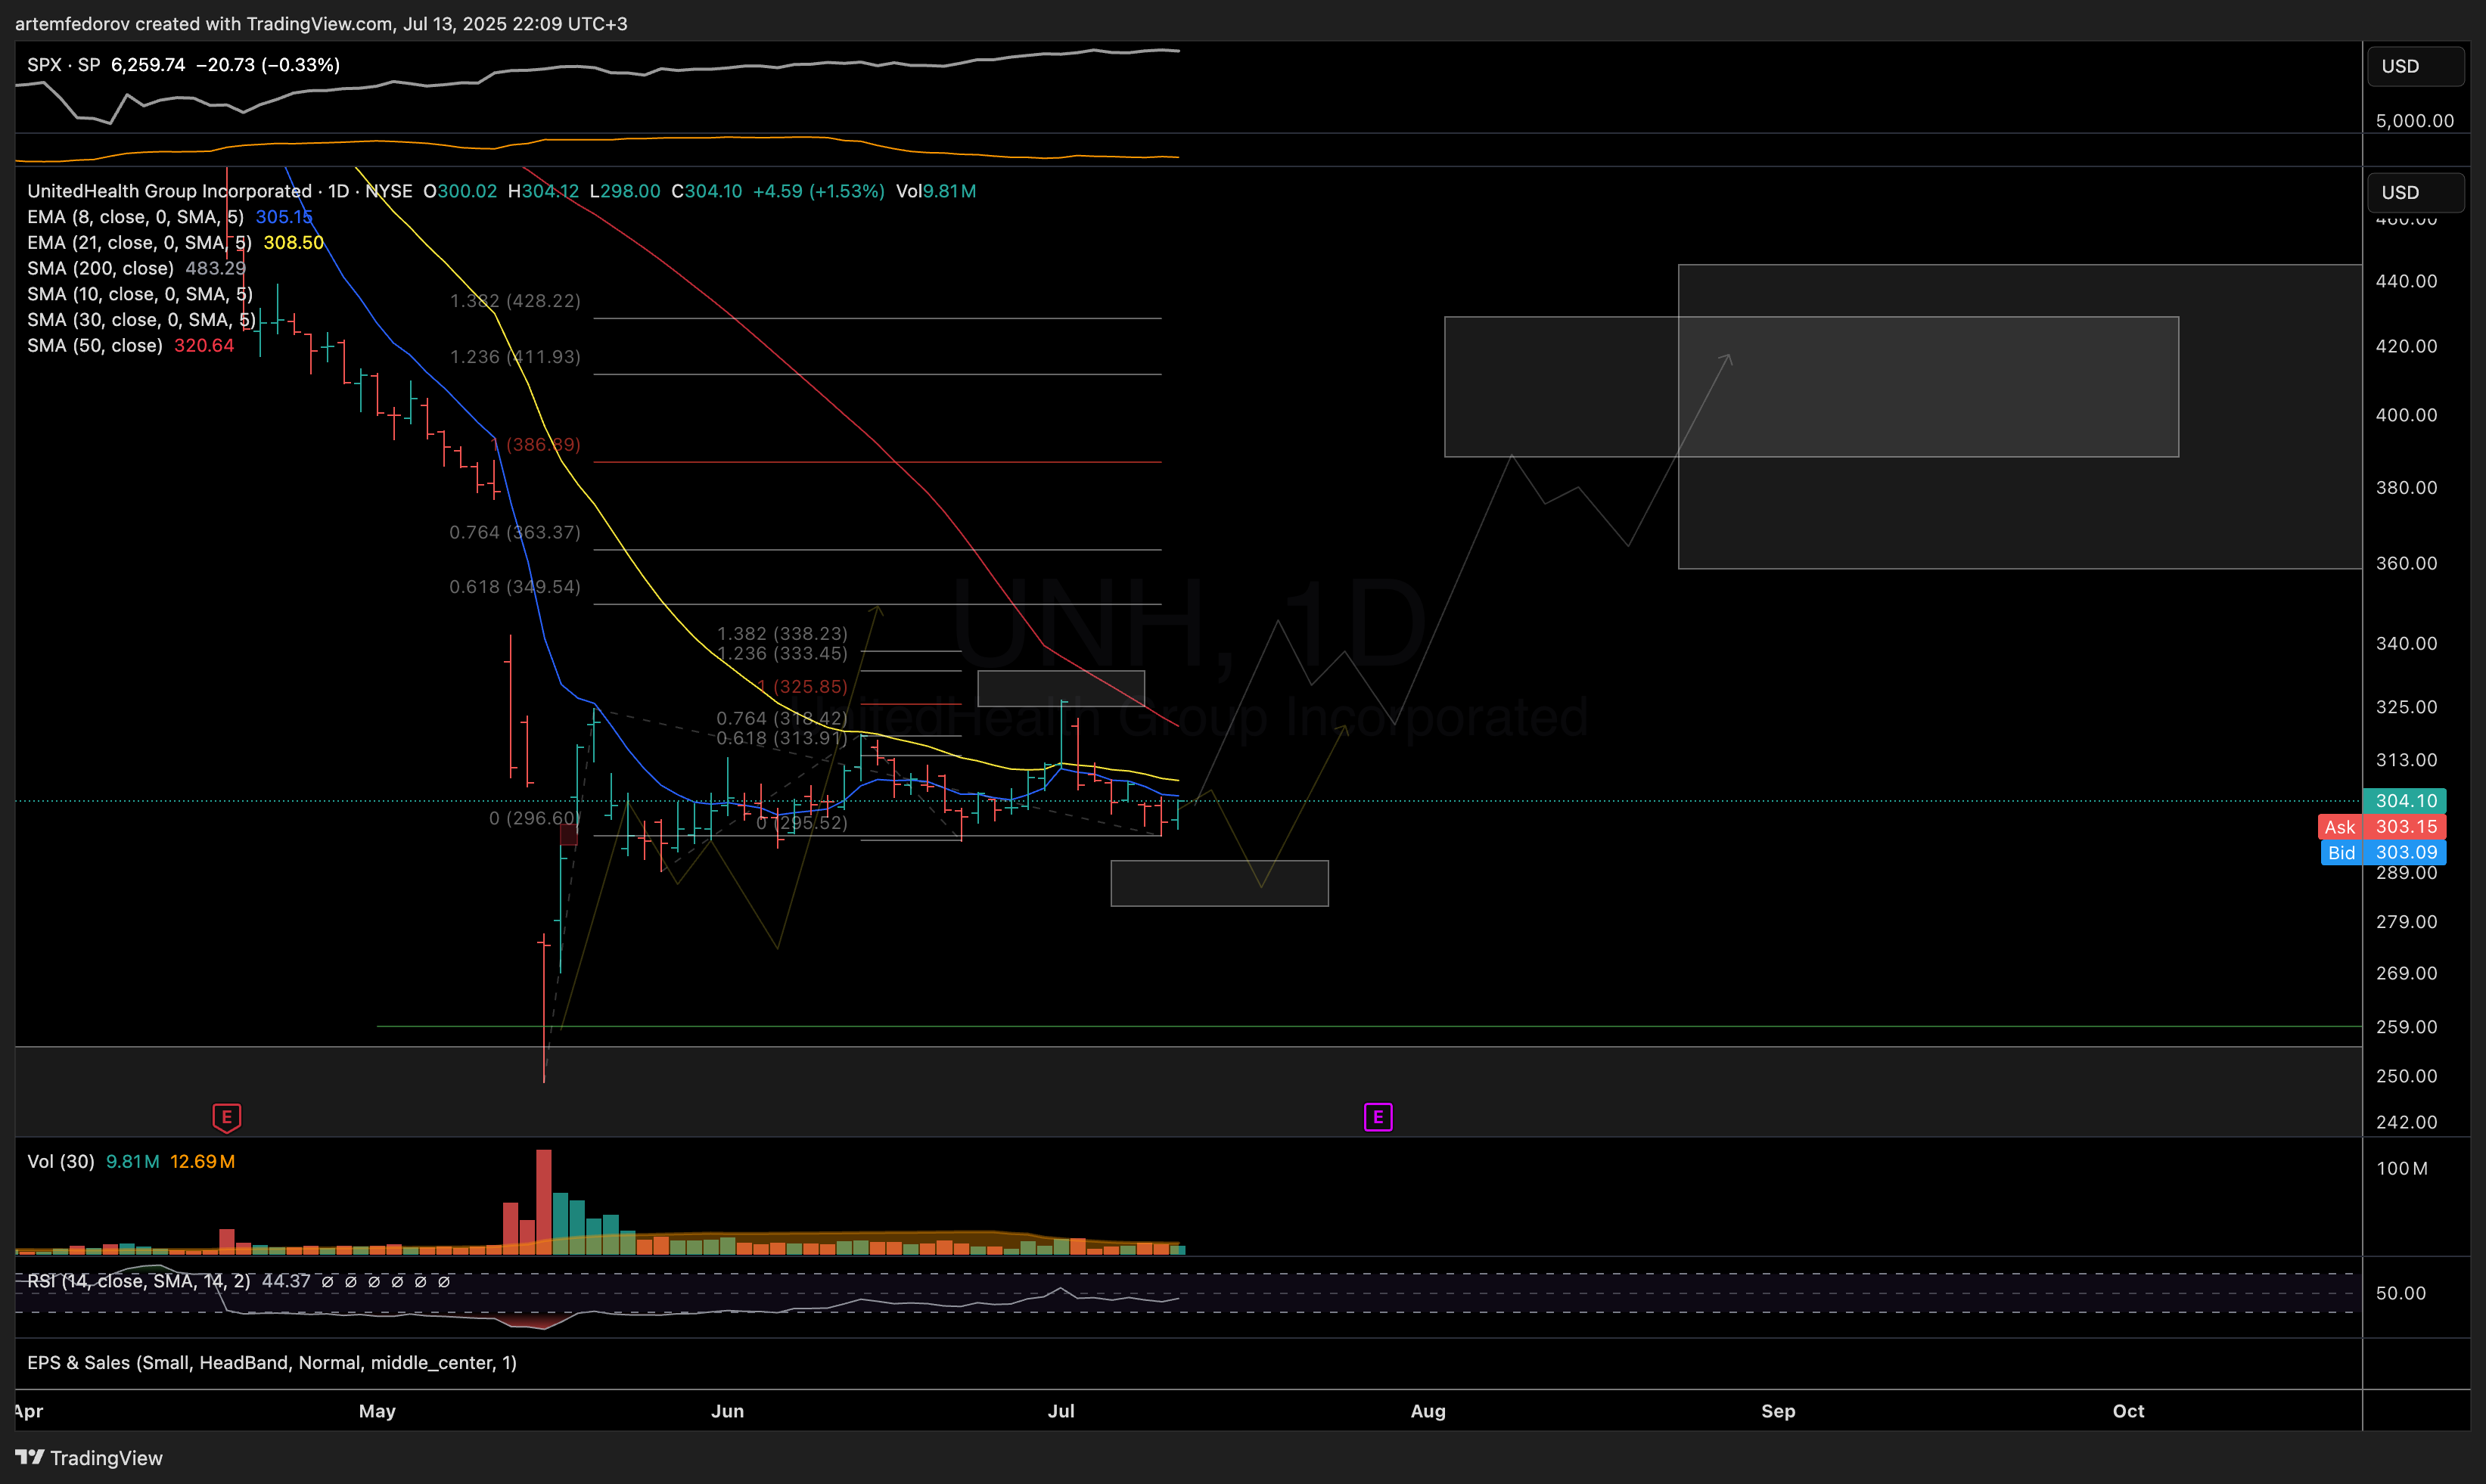The width and height of the screenshot is (2486, 1484).
Task: Click the Bid 303.09 price label
Action: [2383, 853]
